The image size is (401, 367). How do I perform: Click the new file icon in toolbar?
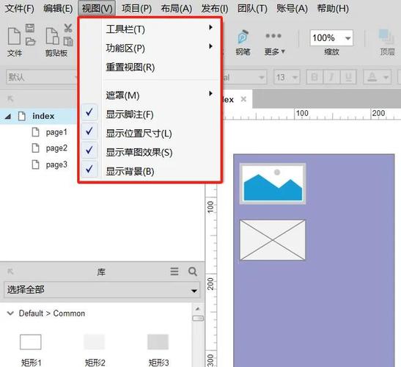14,37
